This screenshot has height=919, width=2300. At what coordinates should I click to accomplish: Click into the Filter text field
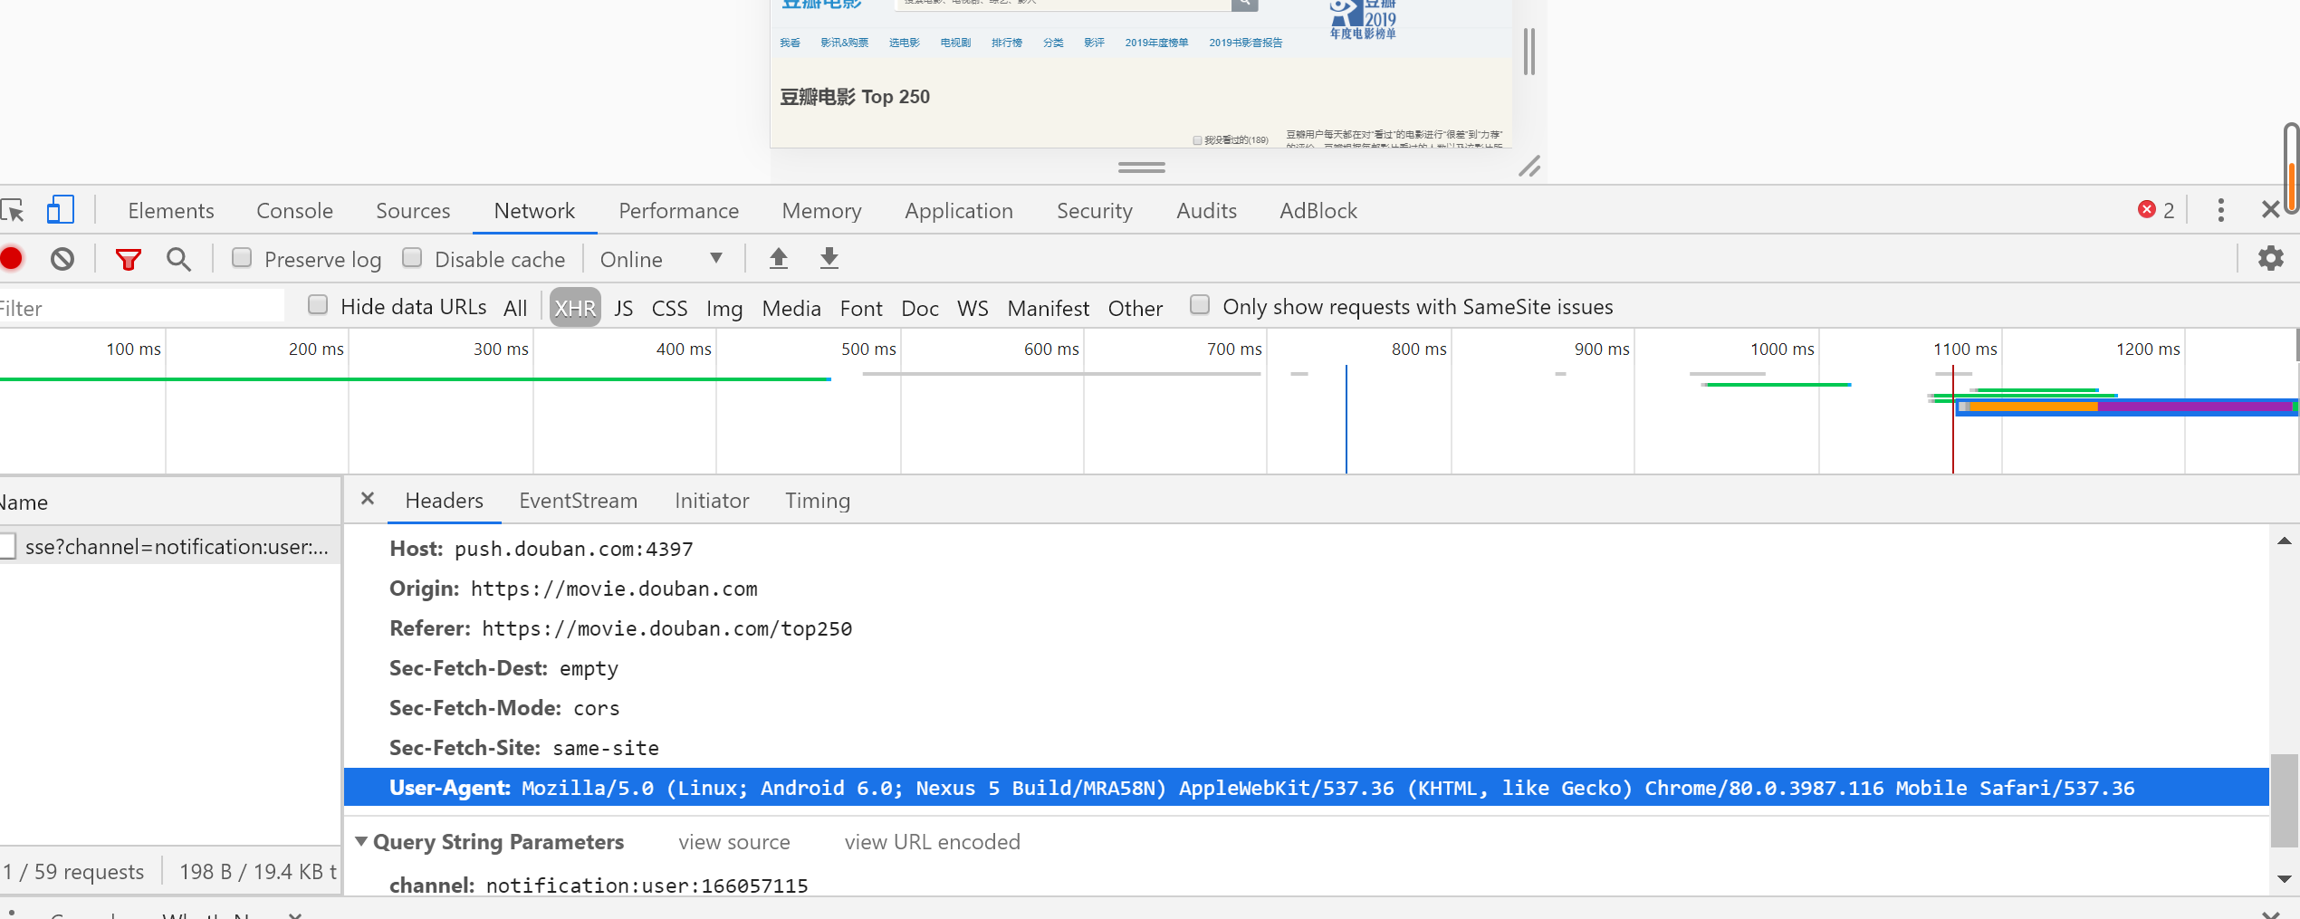pyautogui.click(x=141, y=308)
